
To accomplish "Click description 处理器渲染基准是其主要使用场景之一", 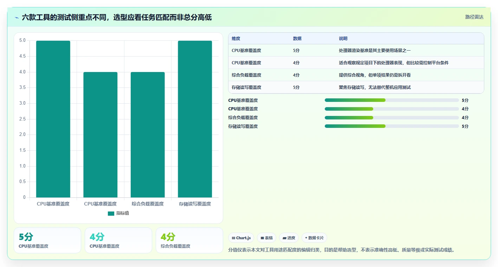I will [375, 50].
